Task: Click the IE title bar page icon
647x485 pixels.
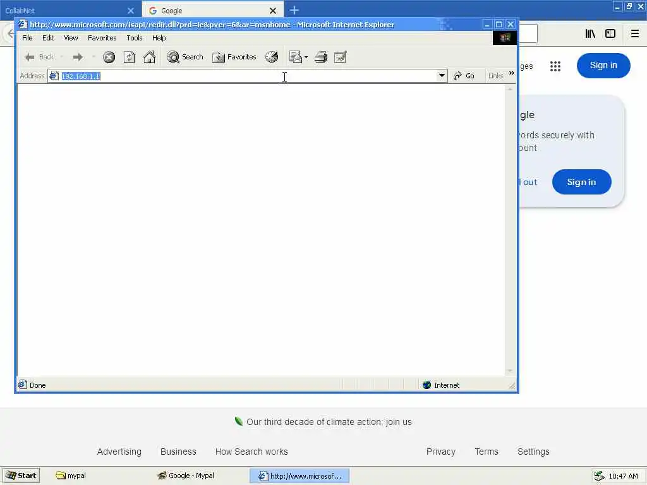Action: coord(23,25)
